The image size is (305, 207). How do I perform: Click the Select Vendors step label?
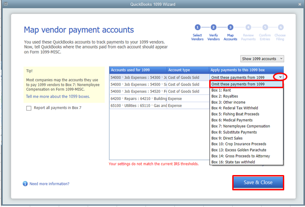tap(197, 37)
